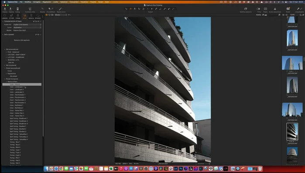Select the Color - Panchromatic 2 preset

pyautogui.click(x=18, y=98)
